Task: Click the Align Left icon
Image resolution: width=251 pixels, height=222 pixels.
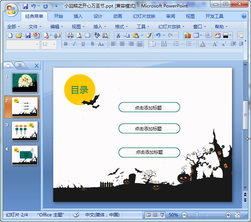Action: 114,44
